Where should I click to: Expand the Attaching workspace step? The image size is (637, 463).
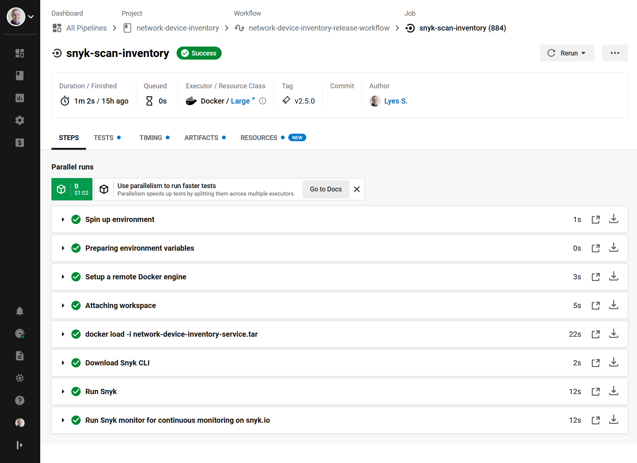pyautogui.click(x=63, y=305)
